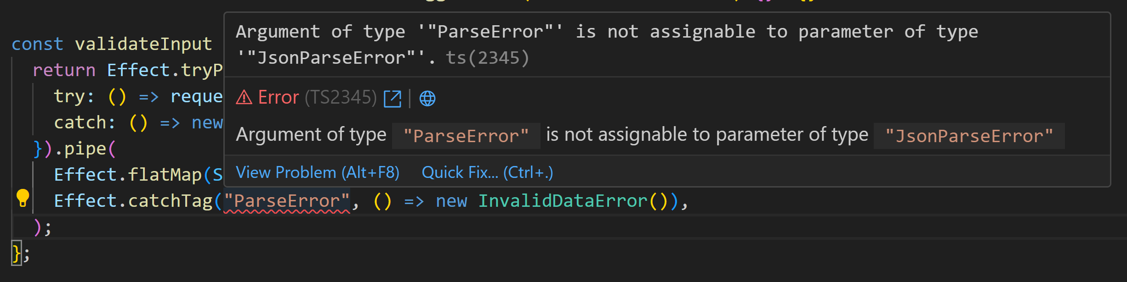Click the closing brace on the last line

(x=17, y=253)
